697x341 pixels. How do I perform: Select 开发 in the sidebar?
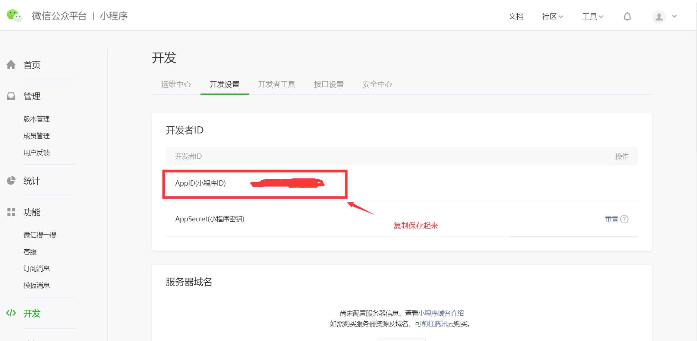tap(32, 313)
